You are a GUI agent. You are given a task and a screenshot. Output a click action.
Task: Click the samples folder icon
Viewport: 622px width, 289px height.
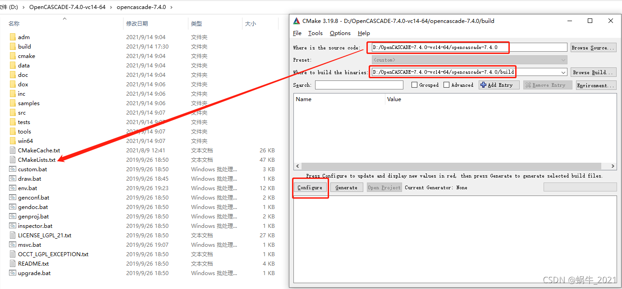pyautogui.click(x=13, y=103)
